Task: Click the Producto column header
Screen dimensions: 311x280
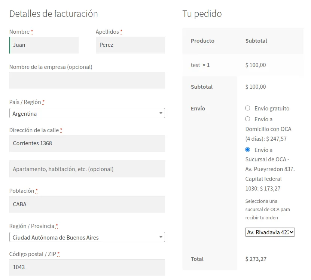Action: 202,41
